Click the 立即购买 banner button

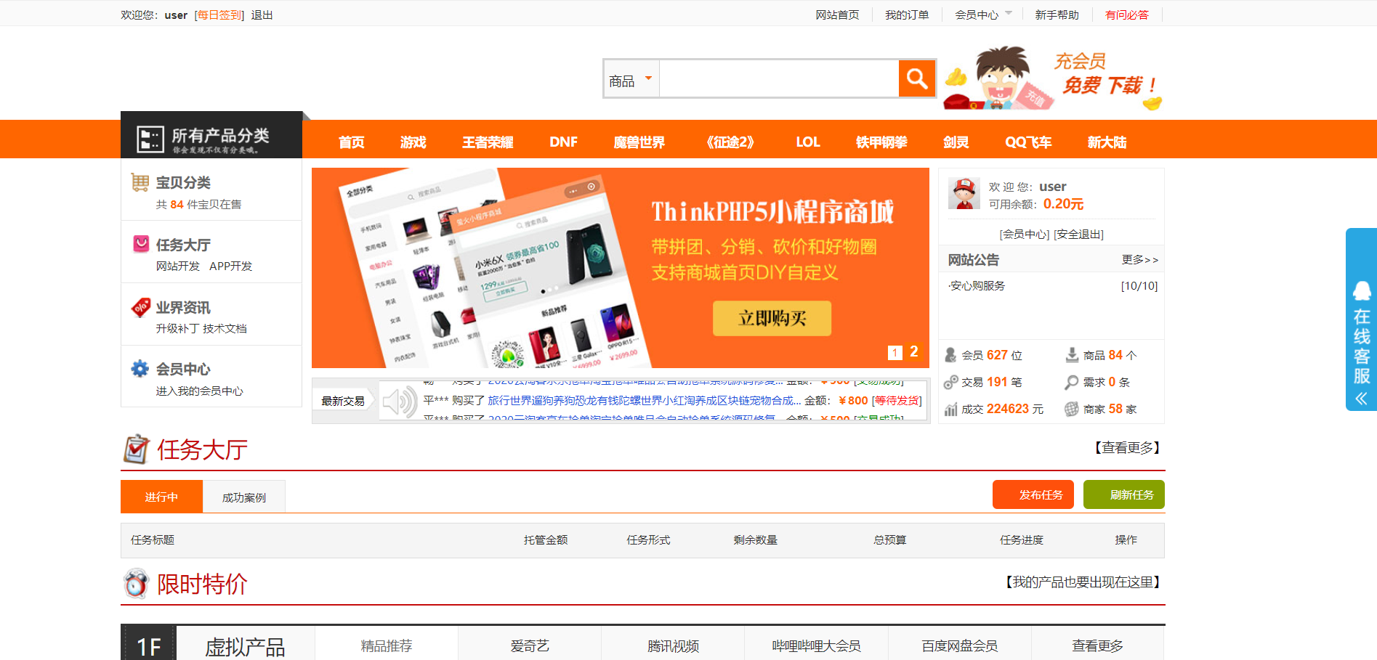[x=772, y=318]
